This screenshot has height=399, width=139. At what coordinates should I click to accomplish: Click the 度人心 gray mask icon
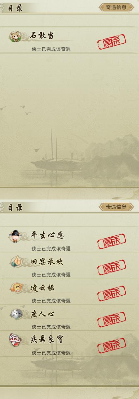(15, 314)
